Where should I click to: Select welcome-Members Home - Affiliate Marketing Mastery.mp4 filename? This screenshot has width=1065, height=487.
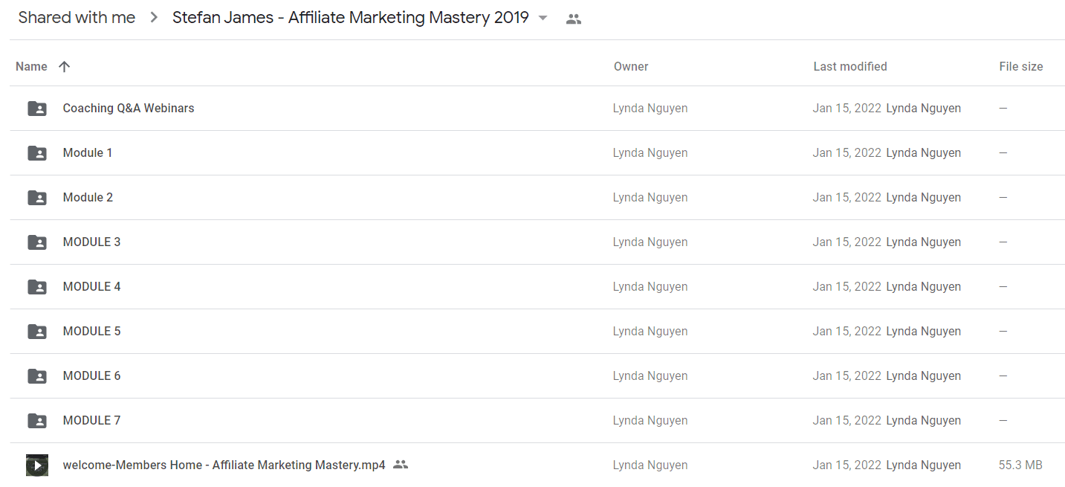coord(224,465)
